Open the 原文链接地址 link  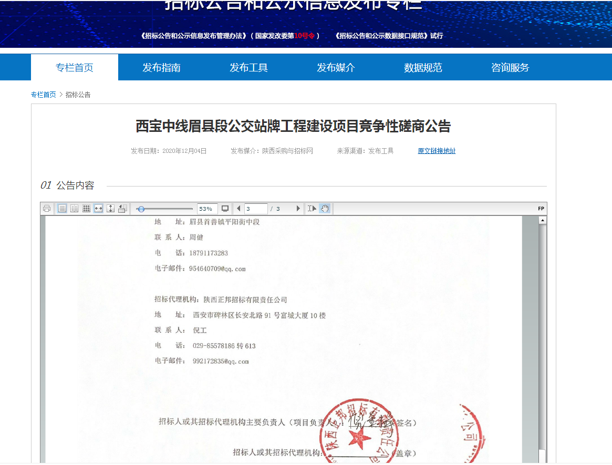click(x=437, y=151)
